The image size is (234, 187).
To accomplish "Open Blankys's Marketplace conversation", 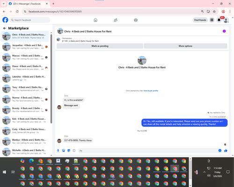I will tap(25, 141).
